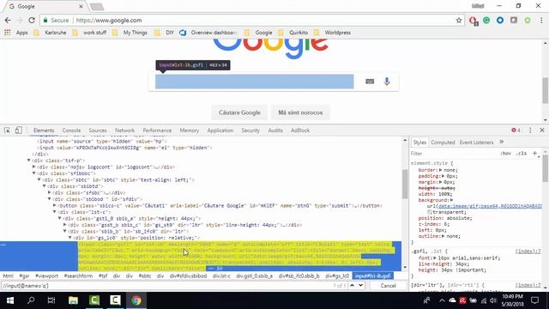Expand the padding property triangle

[x=443, y=176]
